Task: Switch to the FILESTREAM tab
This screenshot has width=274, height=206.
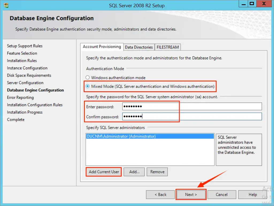Action: (x=168, y=47)
